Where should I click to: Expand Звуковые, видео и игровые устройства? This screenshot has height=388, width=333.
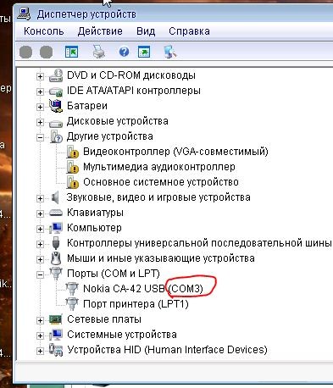click(40, 198)
